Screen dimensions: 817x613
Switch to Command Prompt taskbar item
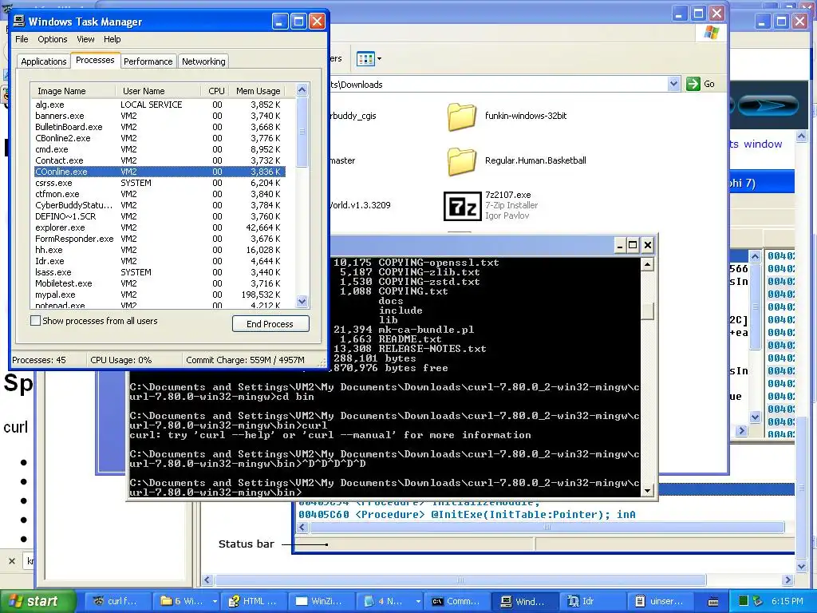(x=457, y=601)
